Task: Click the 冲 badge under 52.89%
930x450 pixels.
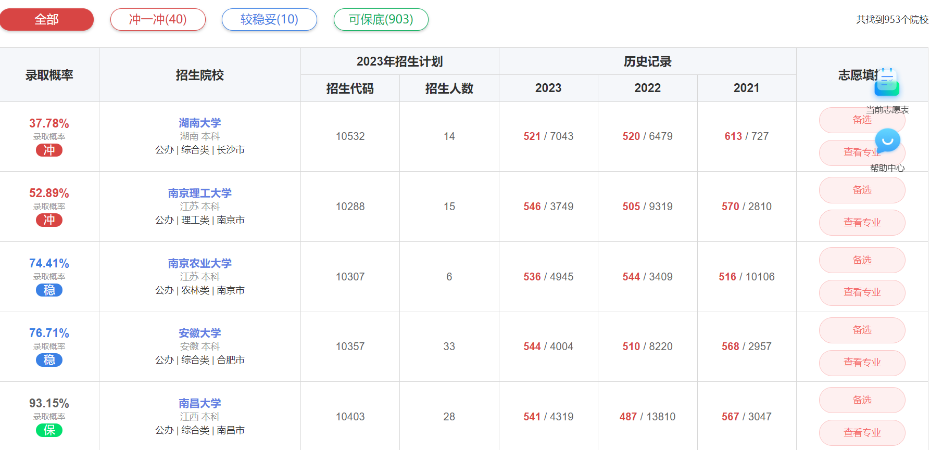Action: (49, 220)
